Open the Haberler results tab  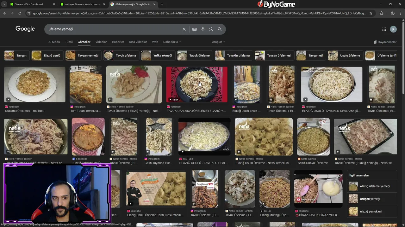118,42
